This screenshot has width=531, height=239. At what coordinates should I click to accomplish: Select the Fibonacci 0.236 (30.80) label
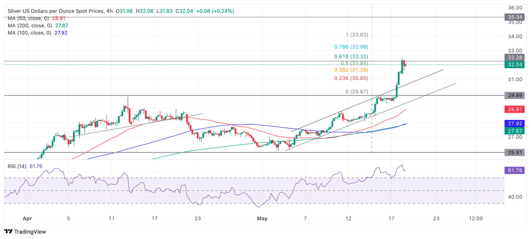tap(351, 78)
